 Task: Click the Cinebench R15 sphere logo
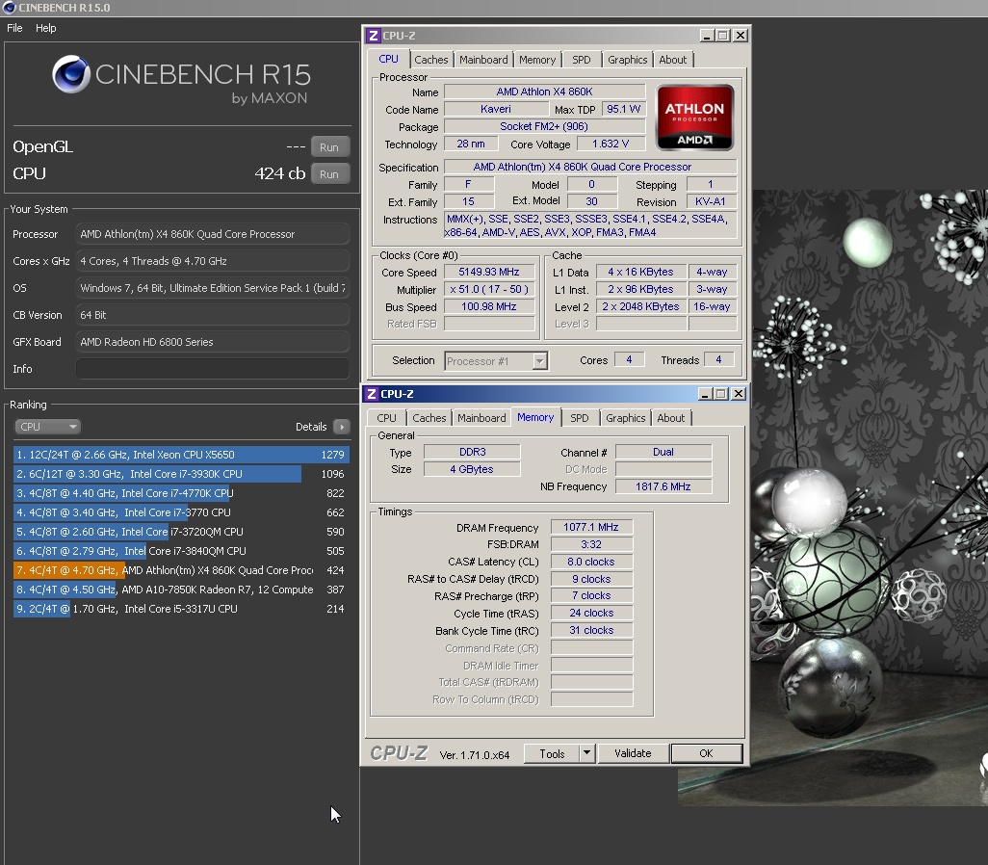71,74
